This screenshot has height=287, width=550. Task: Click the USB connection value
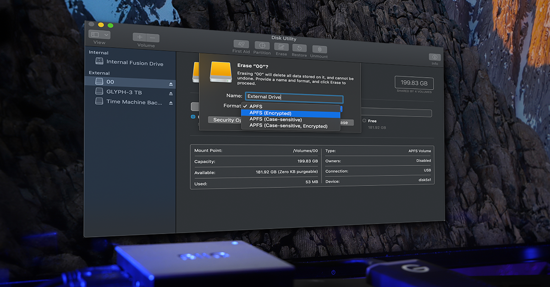click(x=427, y=170)
